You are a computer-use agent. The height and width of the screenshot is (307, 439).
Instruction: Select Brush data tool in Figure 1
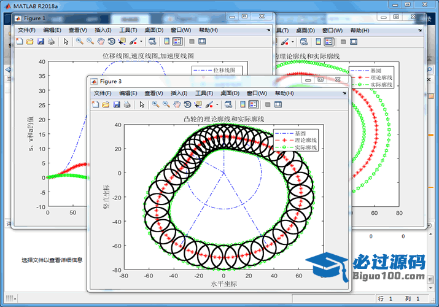pyautogui.click(x=133, y=41)
